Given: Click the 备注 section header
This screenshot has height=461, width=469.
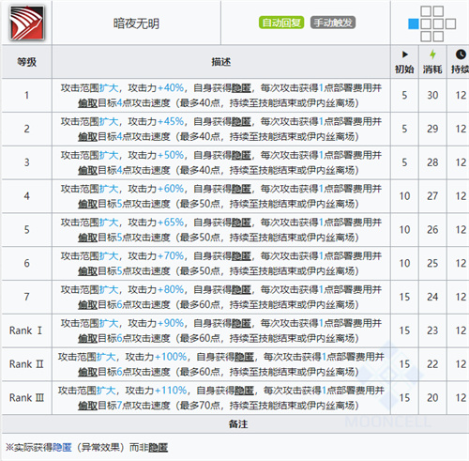Looking at the screenshot, I should point(238,424).
